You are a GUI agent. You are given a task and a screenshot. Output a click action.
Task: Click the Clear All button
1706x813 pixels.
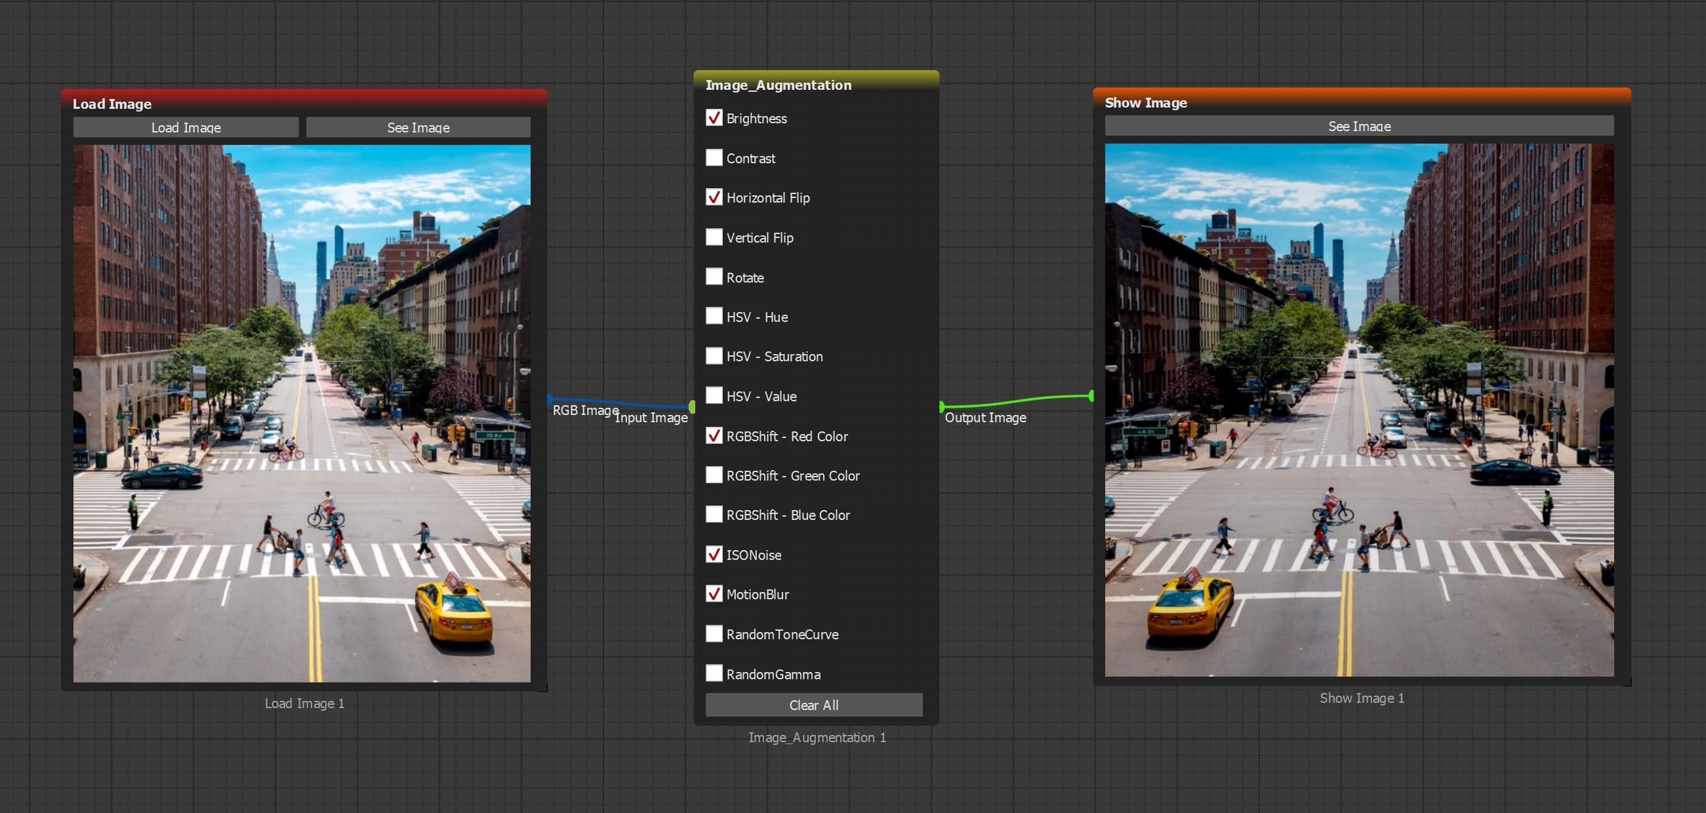[813, 704]
